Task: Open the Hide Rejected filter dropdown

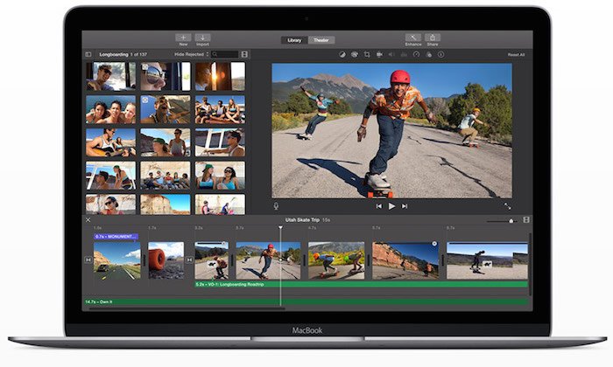Action: tap(193, 54)
